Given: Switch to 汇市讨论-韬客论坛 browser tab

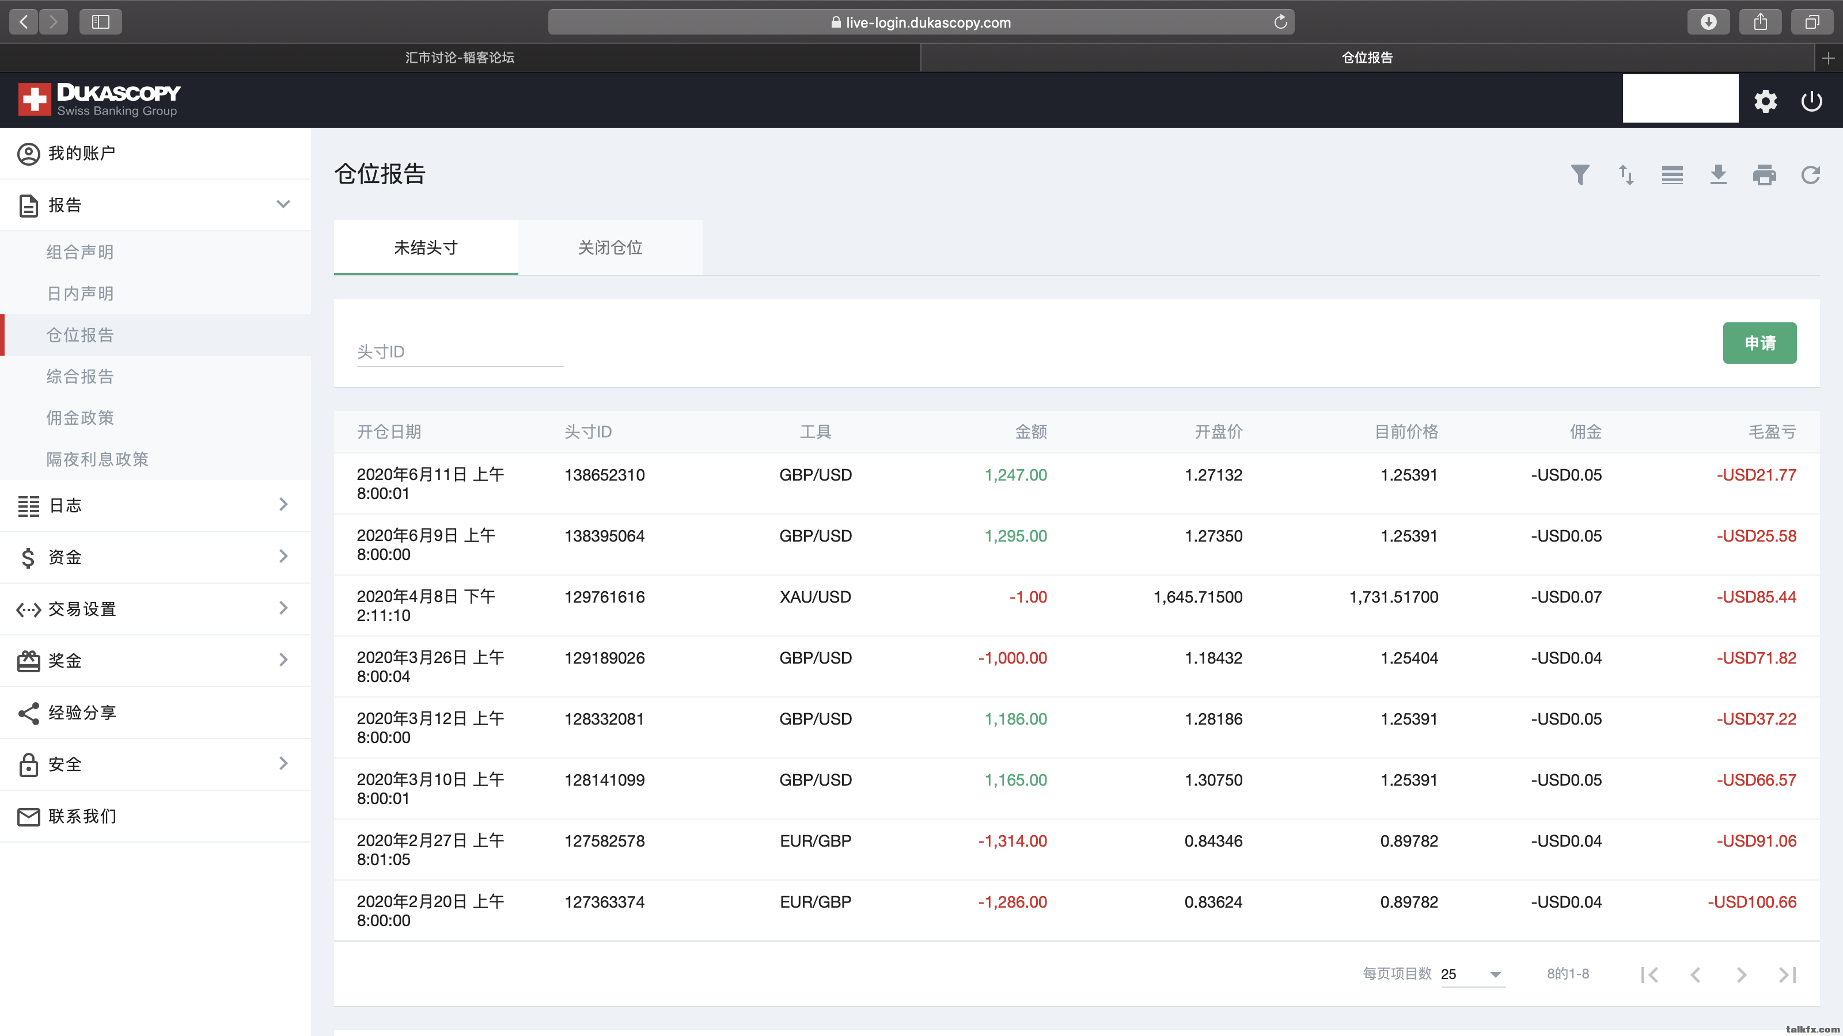Looking at the screenshot, I should pos(460,58).
